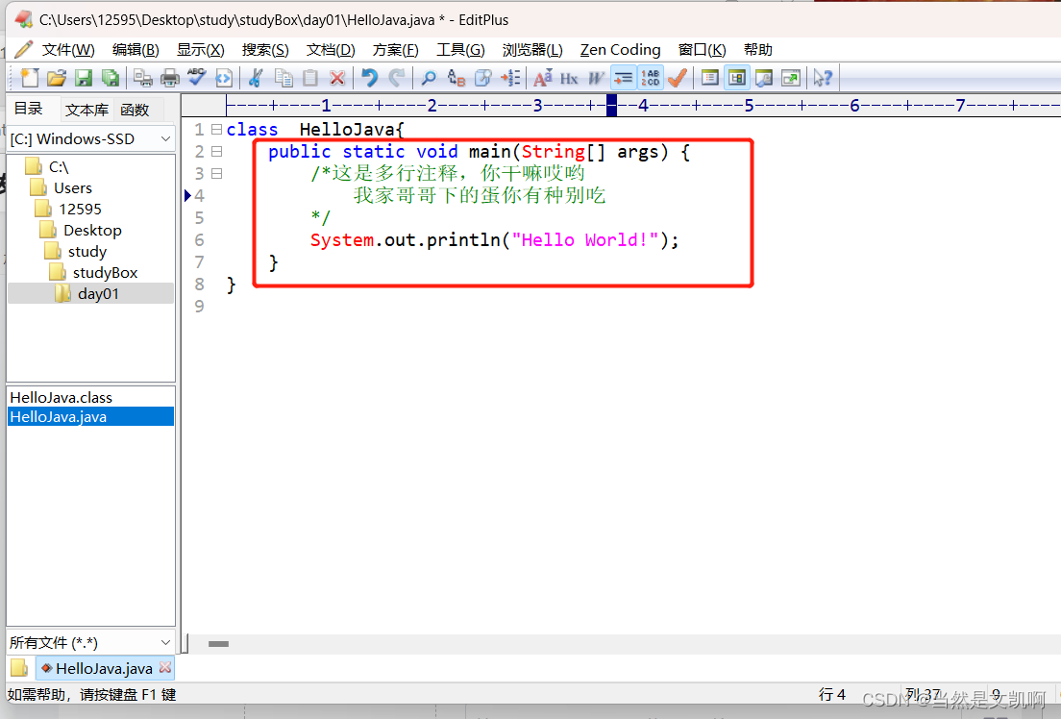This screenshot has height=719, width=1061.
Task: Create a new document with the New icon
Action: (x=28, y=78)
